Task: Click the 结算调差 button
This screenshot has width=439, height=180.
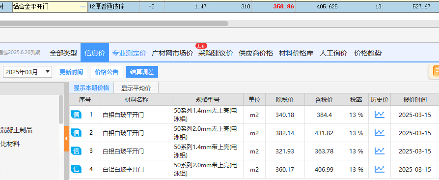Action: coord(142,72)
